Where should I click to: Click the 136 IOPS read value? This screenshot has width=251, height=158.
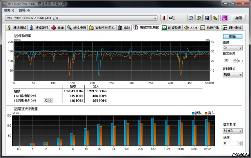(x=76, y=101)
